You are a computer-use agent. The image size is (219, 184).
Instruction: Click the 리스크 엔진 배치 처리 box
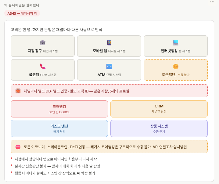pyautogui.click(x=59, y=128)
